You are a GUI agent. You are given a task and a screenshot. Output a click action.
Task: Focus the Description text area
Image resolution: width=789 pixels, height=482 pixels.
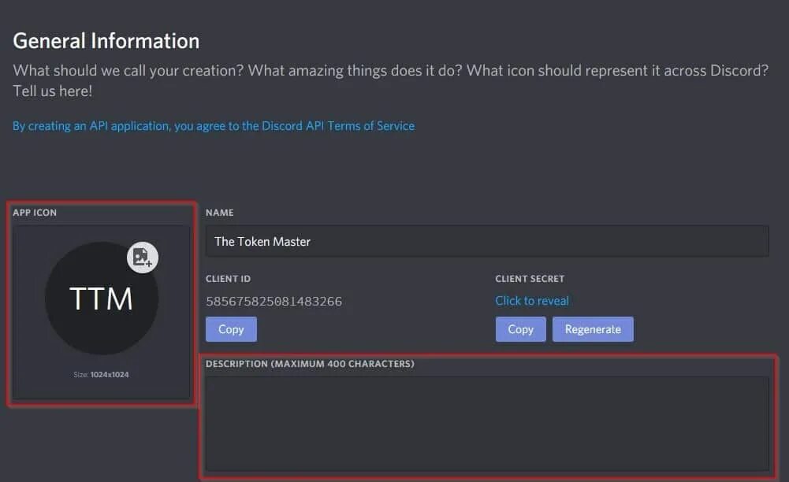[486, 423]
